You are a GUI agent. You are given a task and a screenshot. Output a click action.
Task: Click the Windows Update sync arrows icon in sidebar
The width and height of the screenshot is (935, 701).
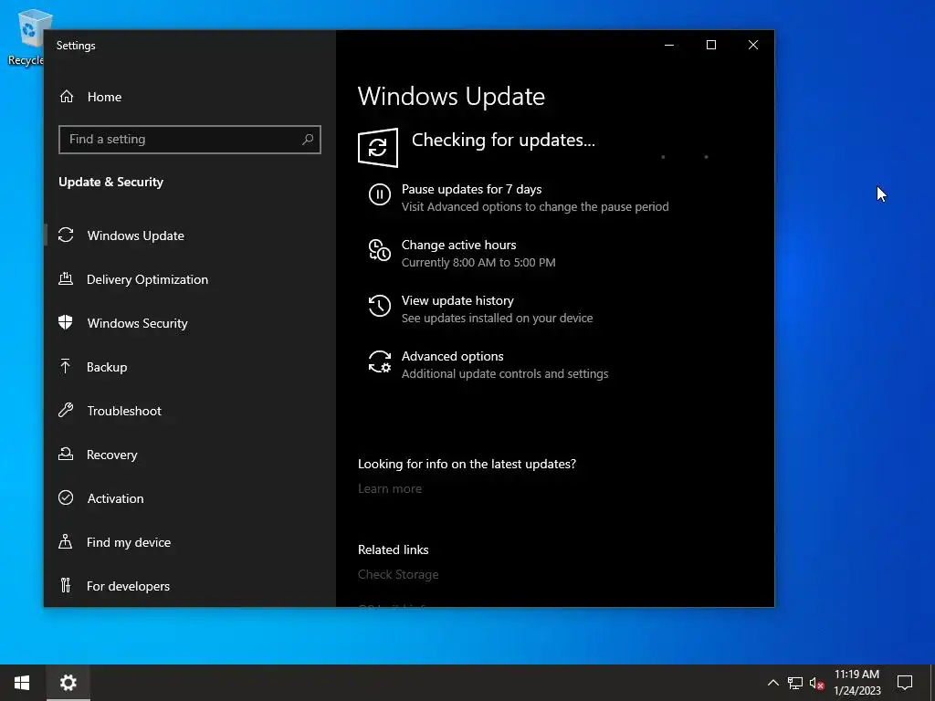tap(66, 235)
